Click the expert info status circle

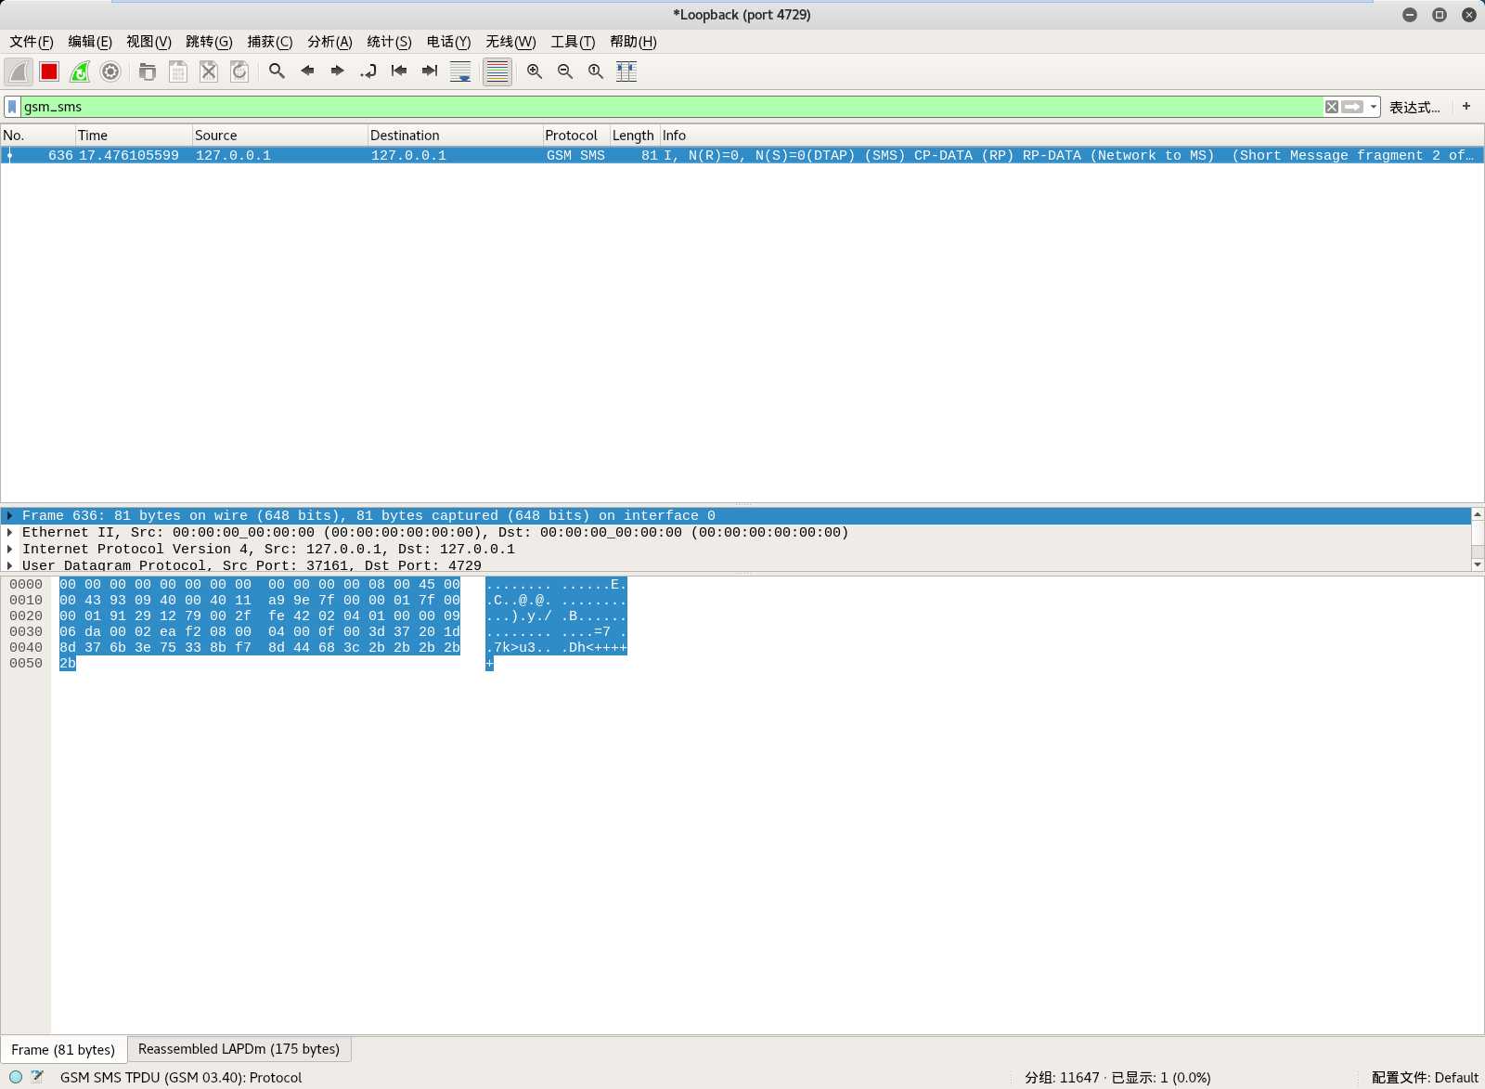[x=16, y=1077]
